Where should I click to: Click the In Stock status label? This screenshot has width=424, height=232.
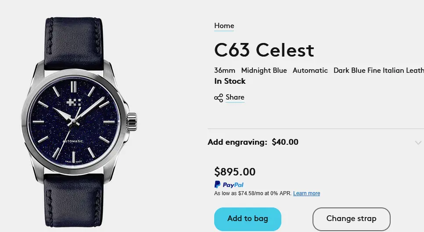tap(230, 81)
